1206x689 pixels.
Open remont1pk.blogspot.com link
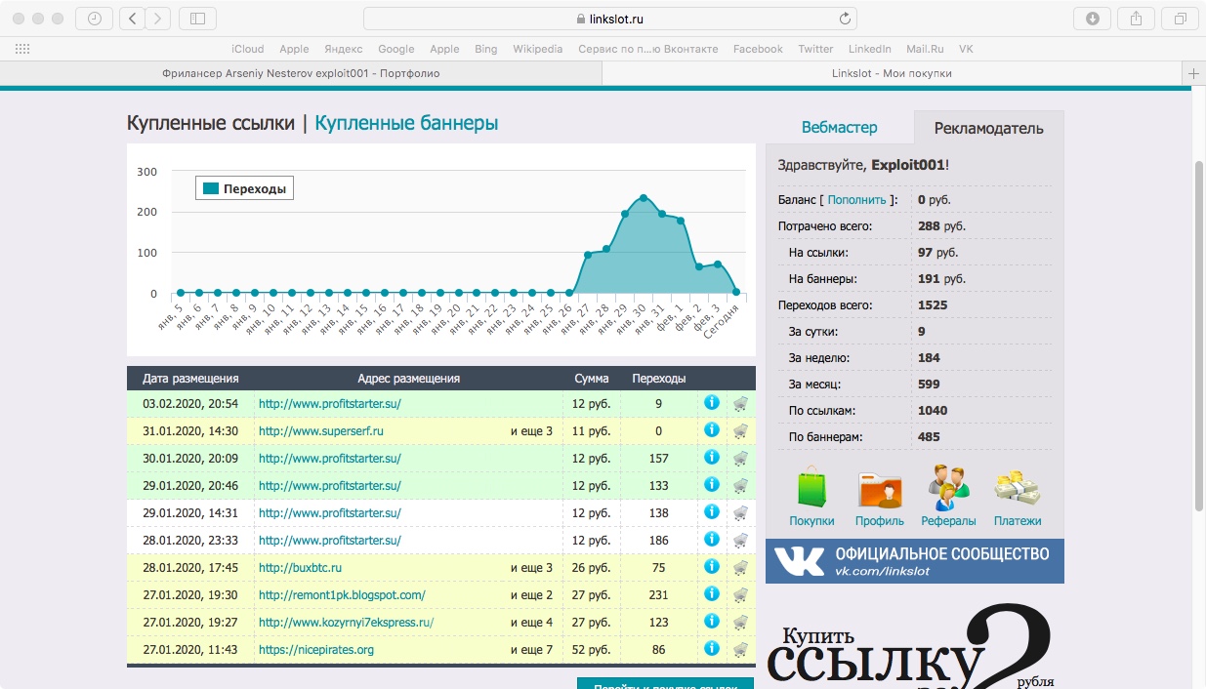(x=342, y=594)
